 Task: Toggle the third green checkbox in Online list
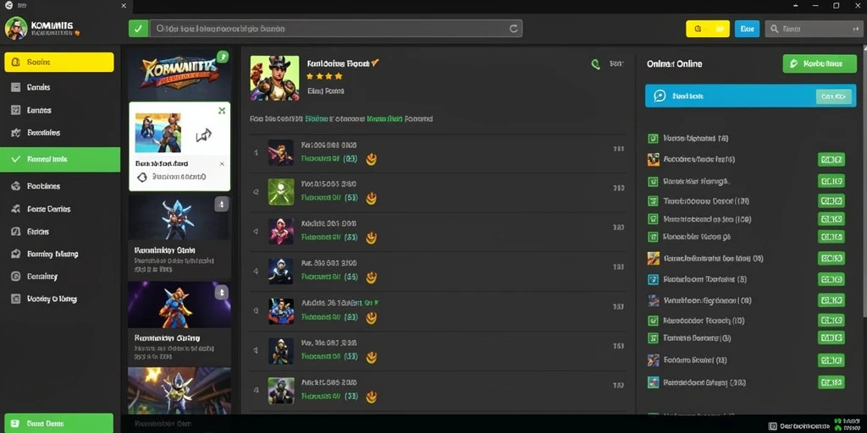653,201
